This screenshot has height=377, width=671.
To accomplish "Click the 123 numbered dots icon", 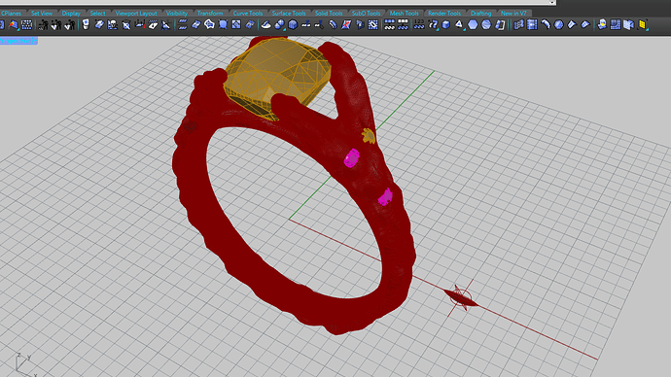I will coord(419,25).
